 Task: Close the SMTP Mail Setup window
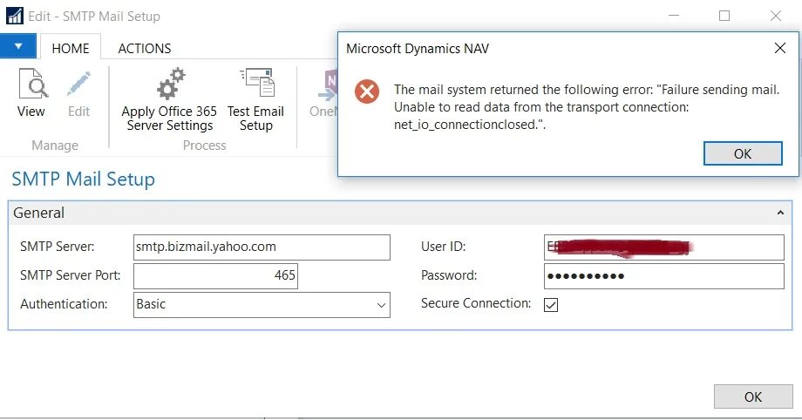pyautogui.click(x=776, y=16)
